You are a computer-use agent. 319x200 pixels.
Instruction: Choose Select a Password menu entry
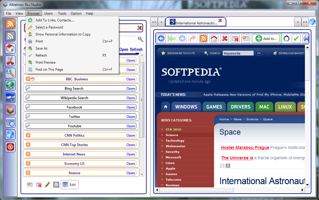point(72,27)
